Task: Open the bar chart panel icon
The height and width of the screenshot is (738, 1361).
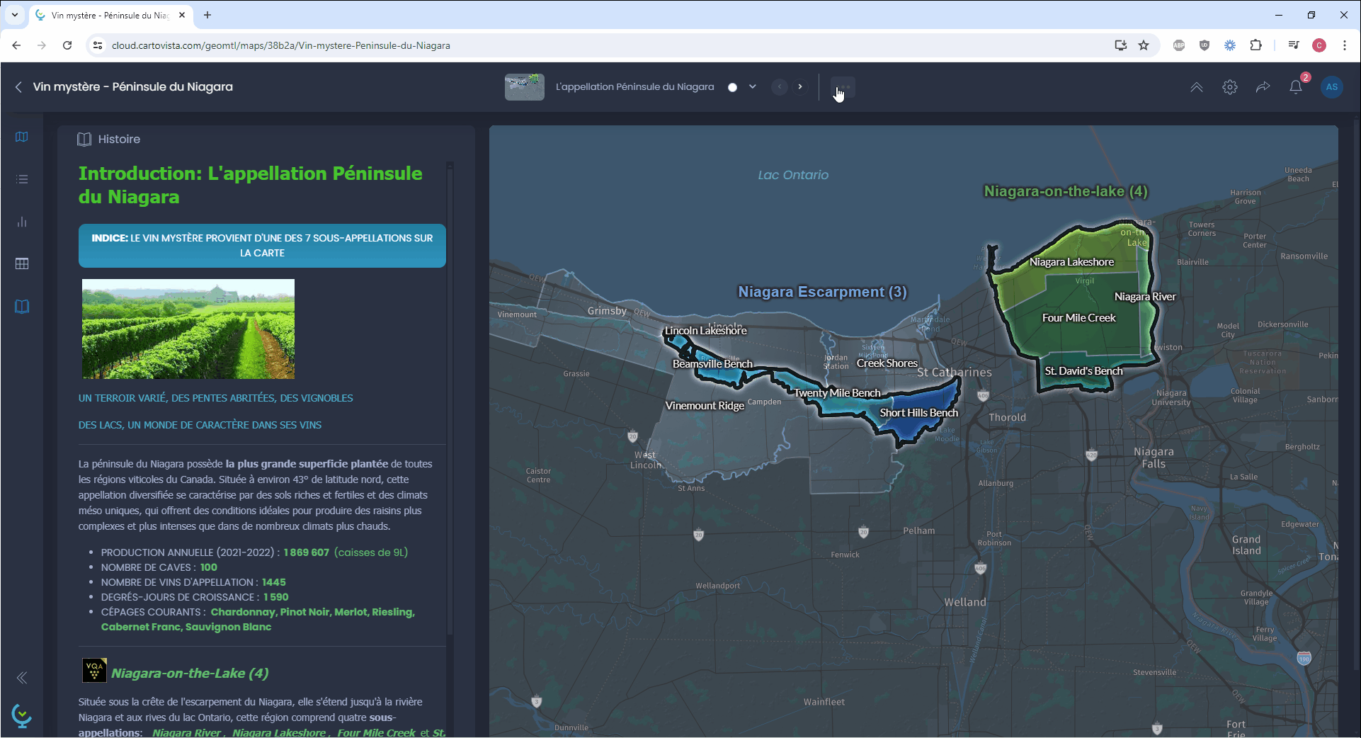Action: click(22, 222)
